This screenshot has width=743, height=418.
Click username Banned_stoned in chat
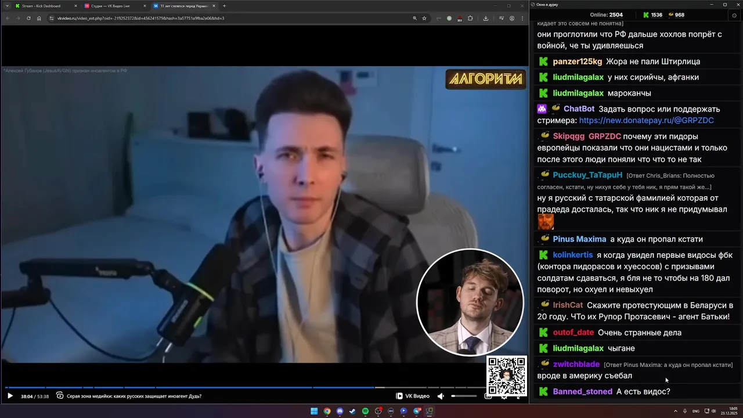click(582, 392)
